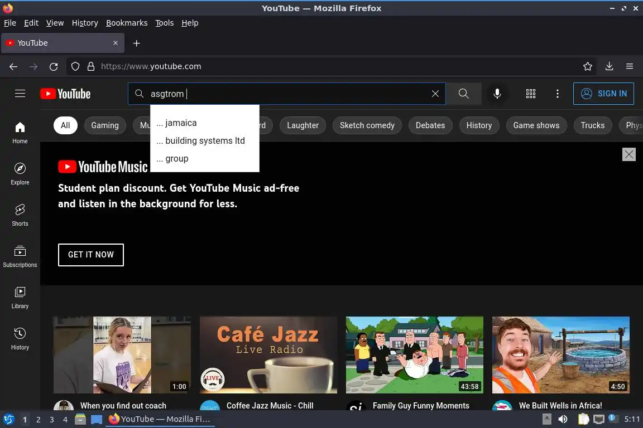Viewport: 643px width, 428px height.
Task: Select the Gaming filter chip
Action: 105,125
